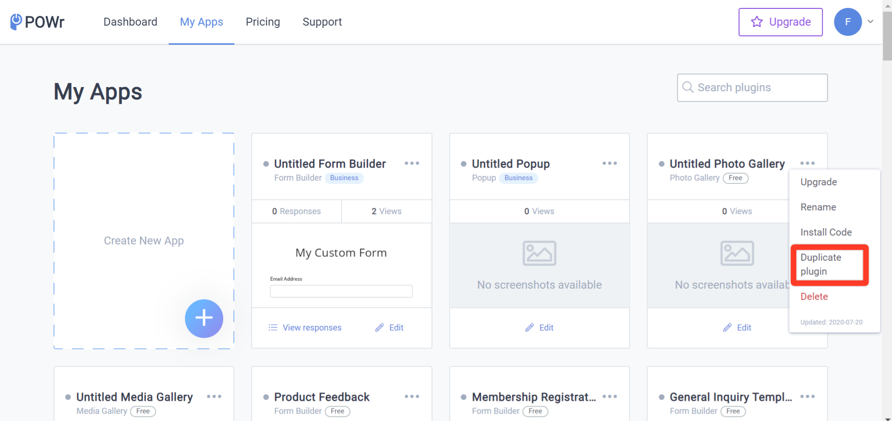
Task: Click the POWr logo icon
Action: [16, 22]
